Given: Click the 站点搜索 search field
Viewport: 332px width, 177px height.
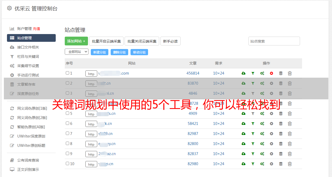Looking at the screenshot, I should 274,41.
